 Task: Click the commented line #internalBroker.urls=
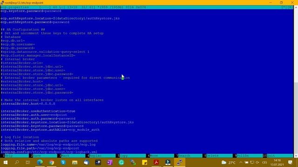[x=22, y=63]
